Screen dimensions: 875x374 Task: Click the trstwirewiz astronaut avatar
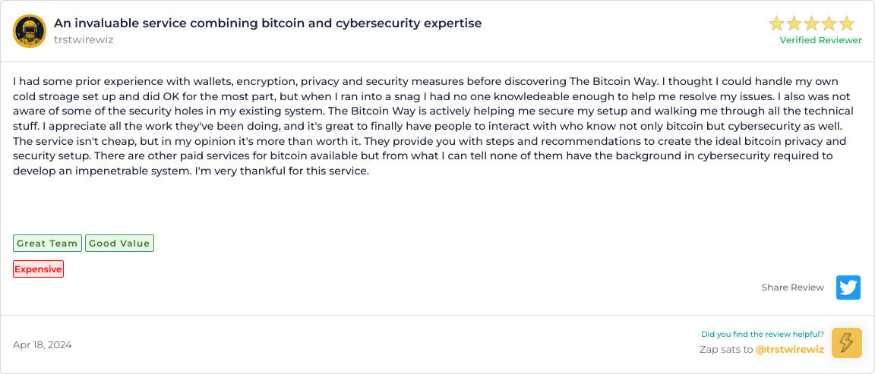pos(30,31)
